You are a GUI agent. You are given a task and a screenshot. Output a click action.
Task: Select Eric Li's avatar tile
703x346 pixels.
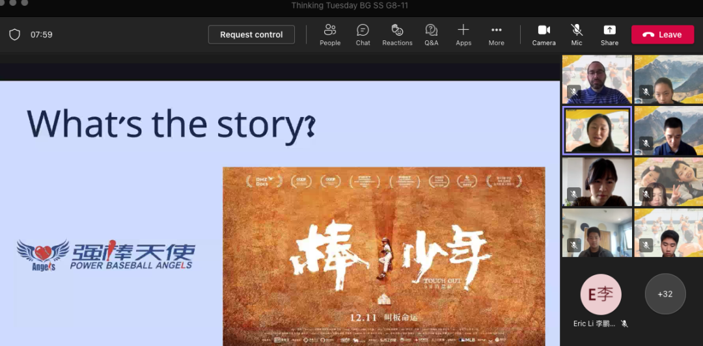point(601,294)
